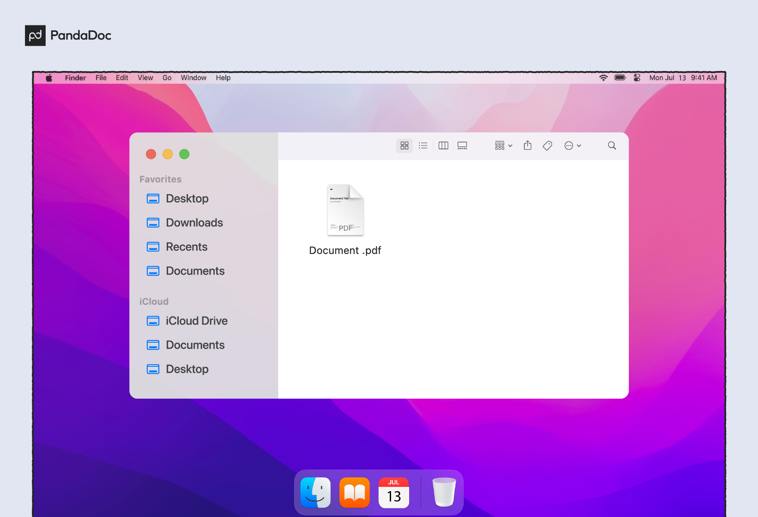This screenshot has height=517, width=758.
Task: Open Documents under iCloud
Action: pyautogui.click(x=186, y=345)
